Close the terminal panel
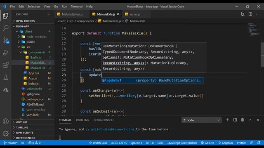This screenshot has height=148, width=264. [x=258, y=120]
